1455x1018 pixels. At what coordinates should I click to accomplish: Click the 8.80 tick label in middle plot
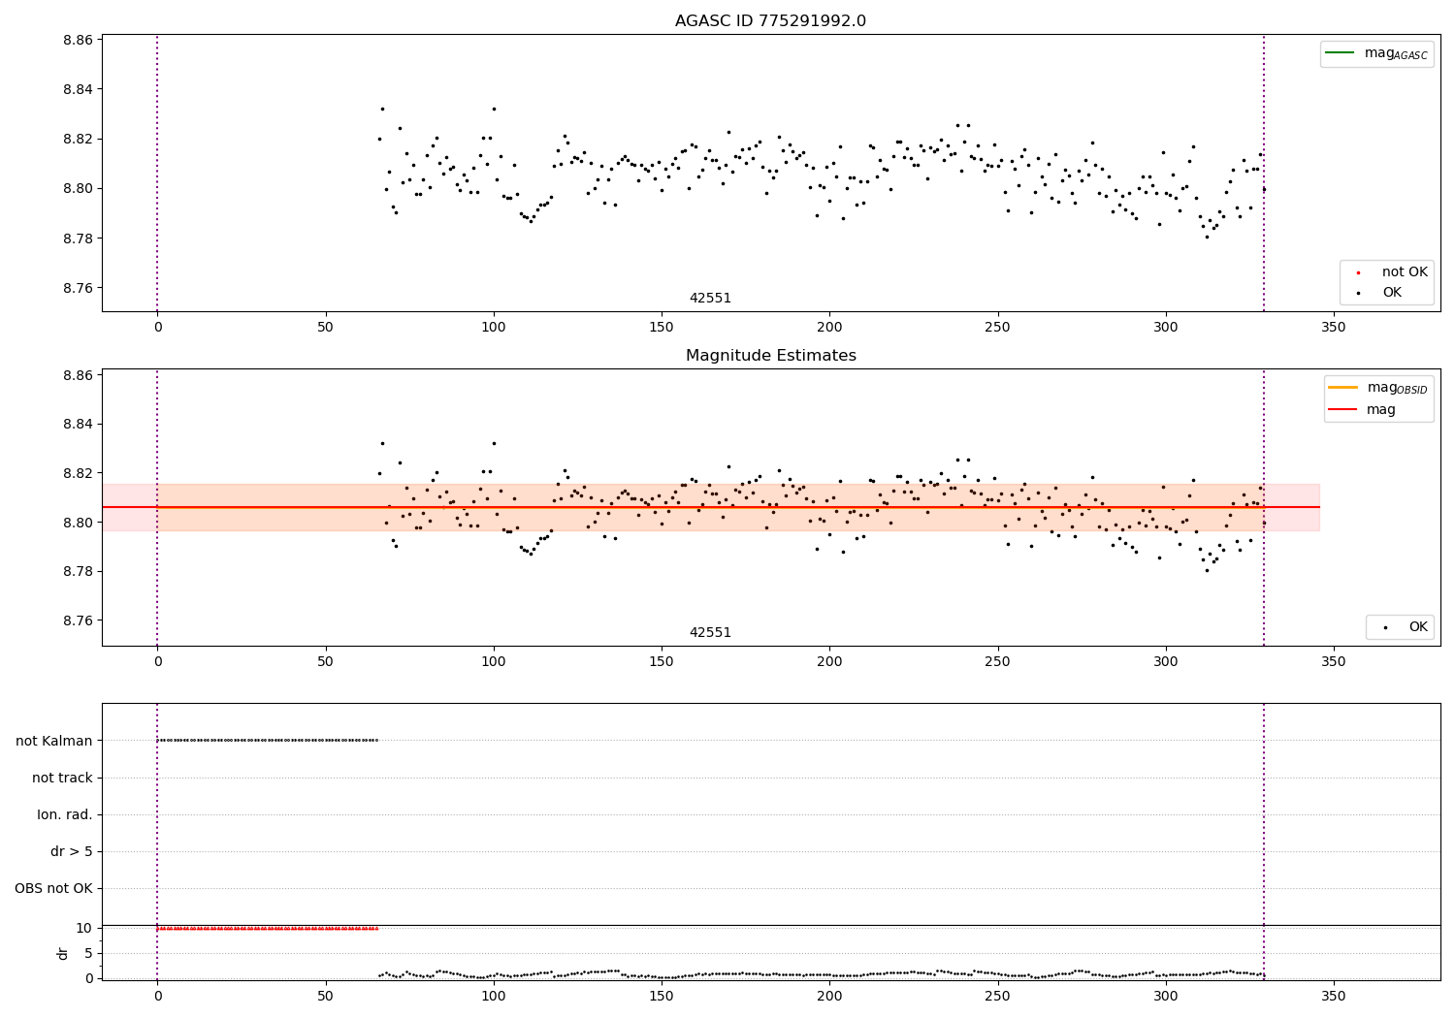[78, 523]
